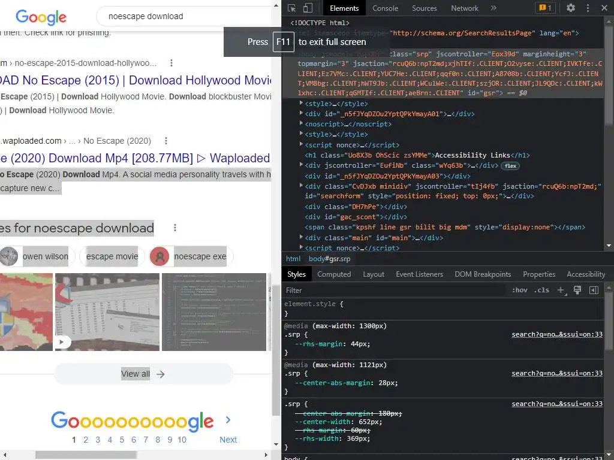The image size is (614, 460).
Task: Expand the div jscontroller EufiNb node
Action: [301, 165]
